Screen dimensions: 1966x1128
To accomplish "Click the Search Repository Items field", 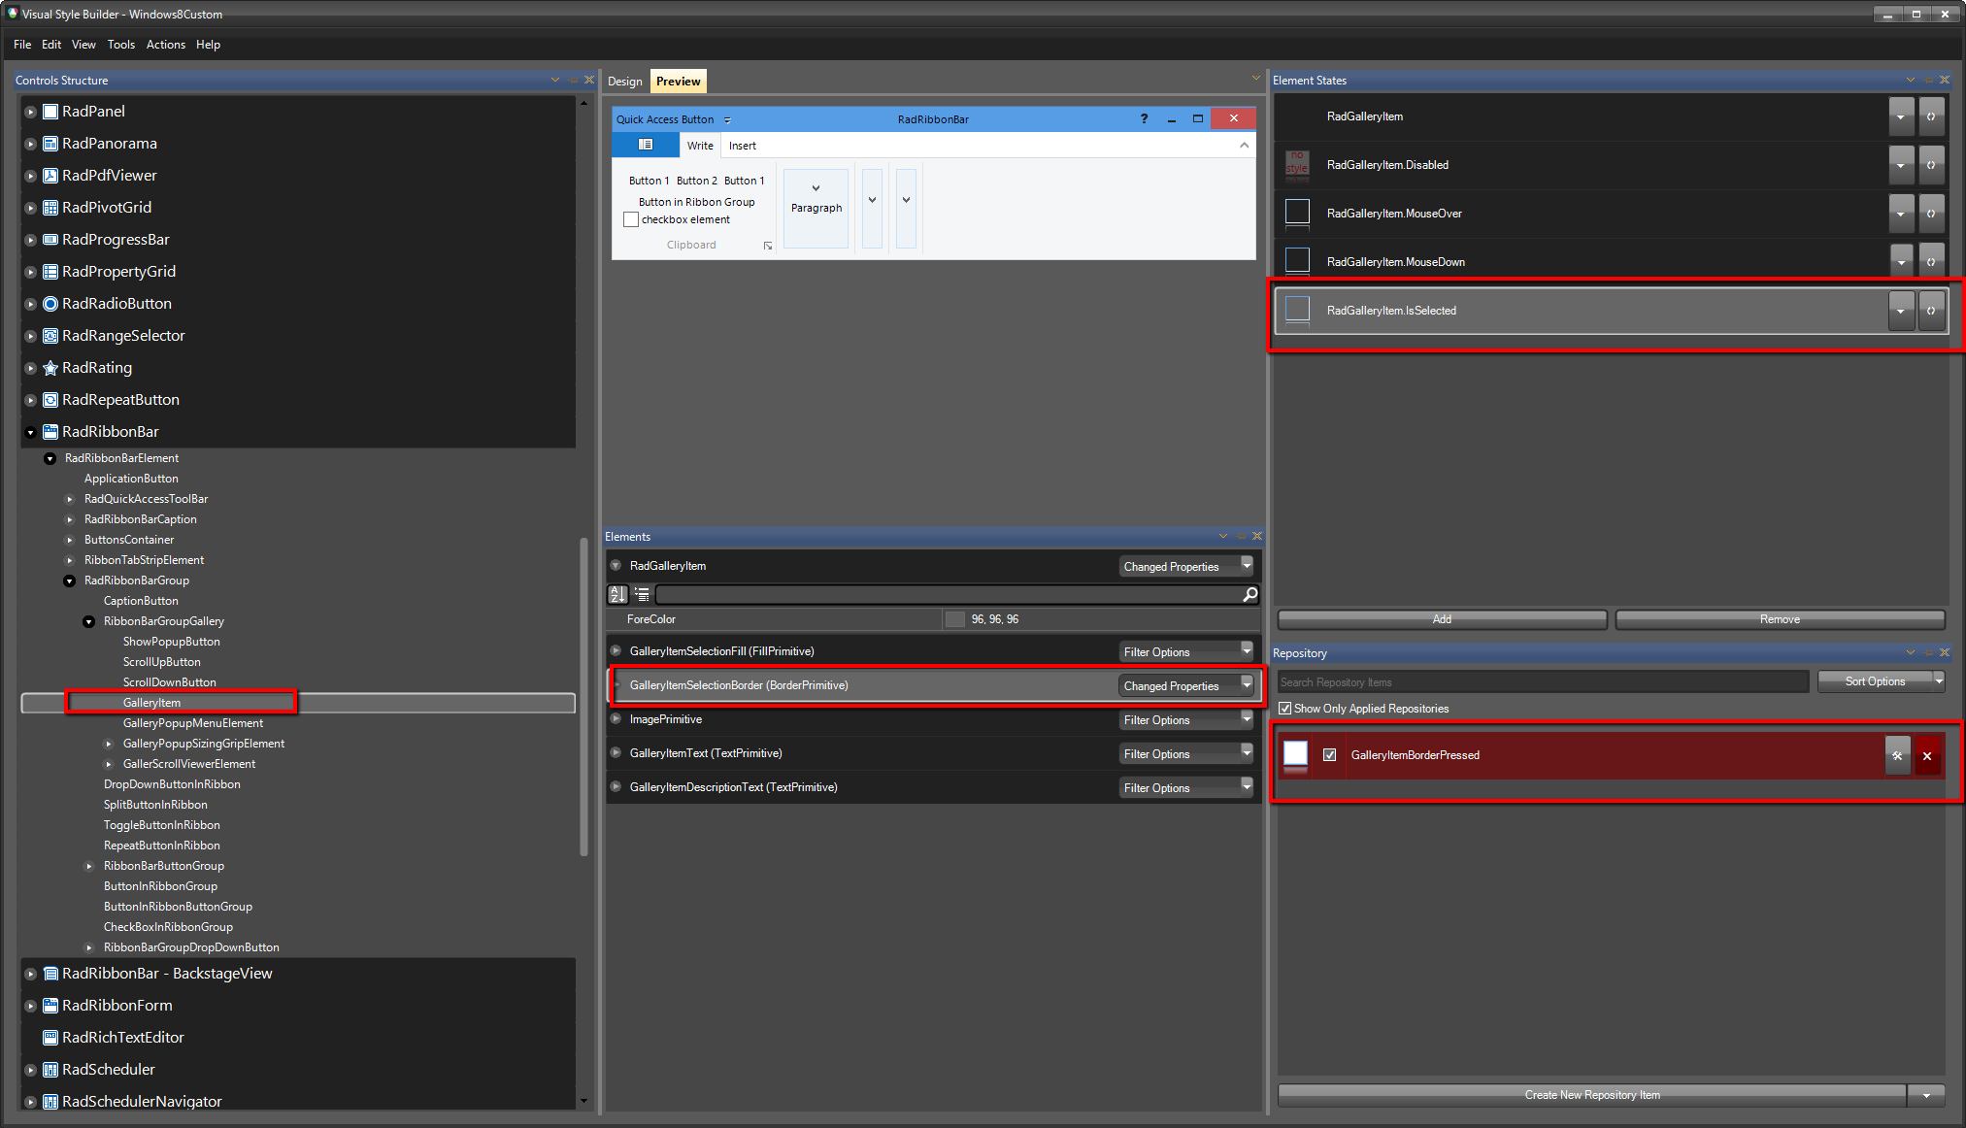I will point(1542,682).
